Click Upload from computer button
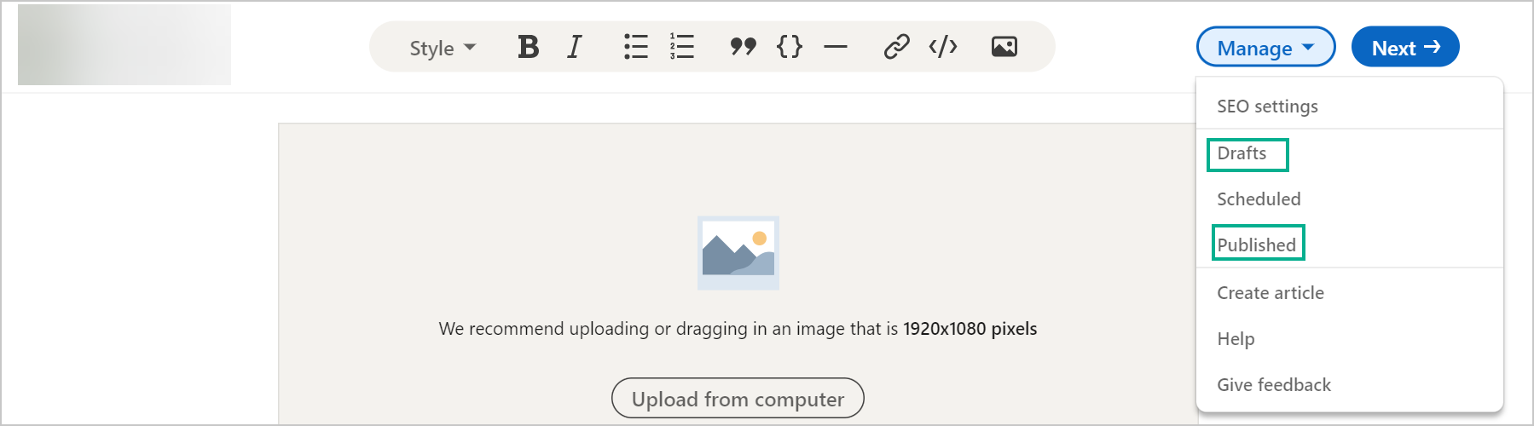This screenshot has height=426, width=1534. (x=738, y=398)
